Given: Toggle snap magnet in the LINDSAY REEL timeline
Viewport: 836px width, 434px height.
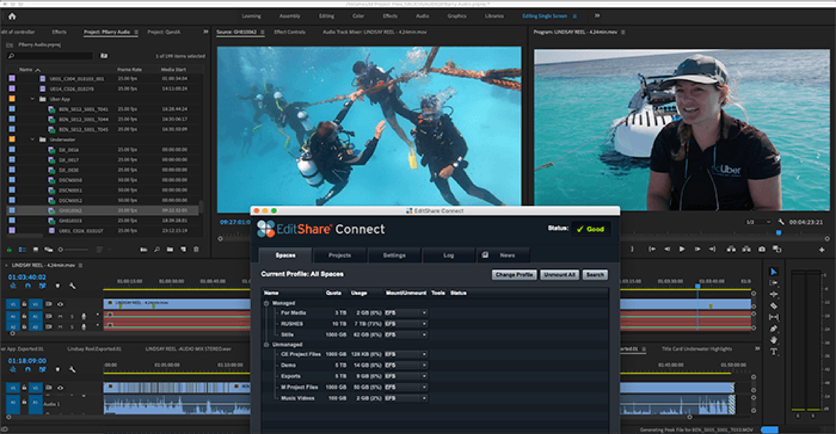Looking at the screenshot, I should 28,286.
